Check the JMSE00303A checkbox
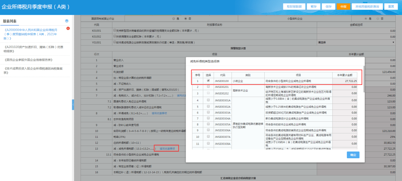402x181 pixels. click(x=208, y=112)
